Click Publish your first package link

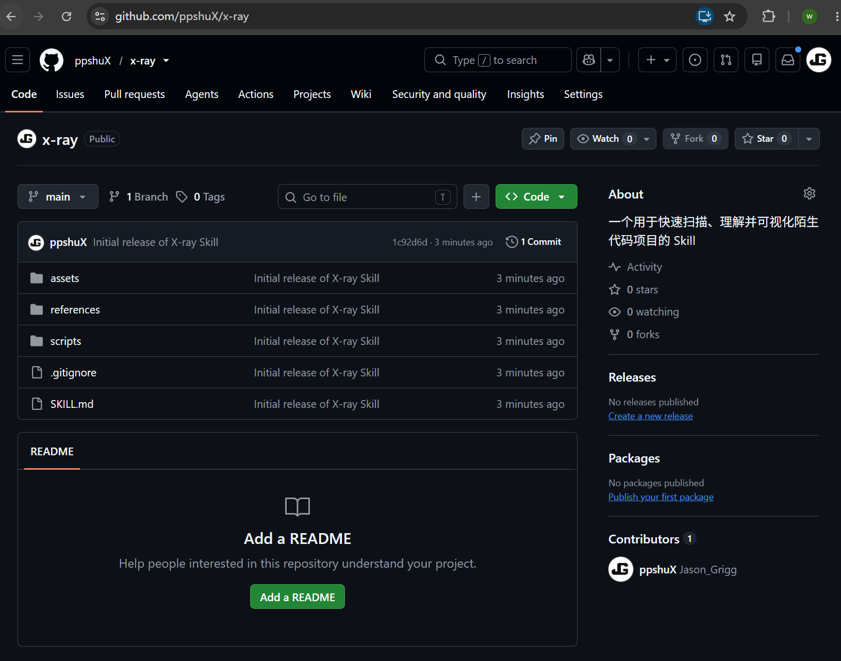tap(661, 497)
